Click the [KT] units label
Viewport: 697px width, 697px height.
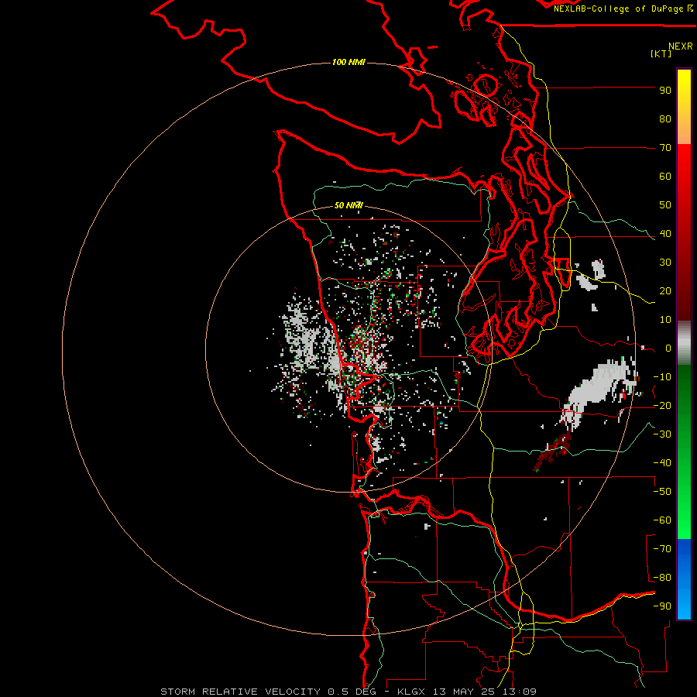(661, 53)
